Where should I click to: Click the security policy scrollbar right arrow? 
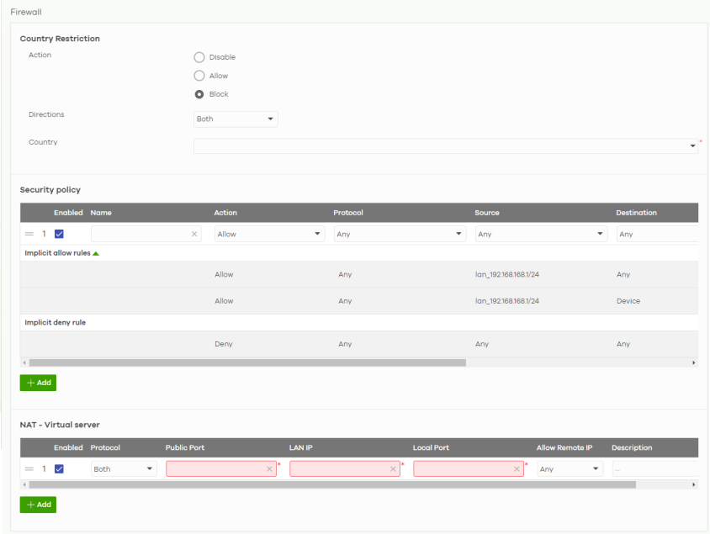694,362
